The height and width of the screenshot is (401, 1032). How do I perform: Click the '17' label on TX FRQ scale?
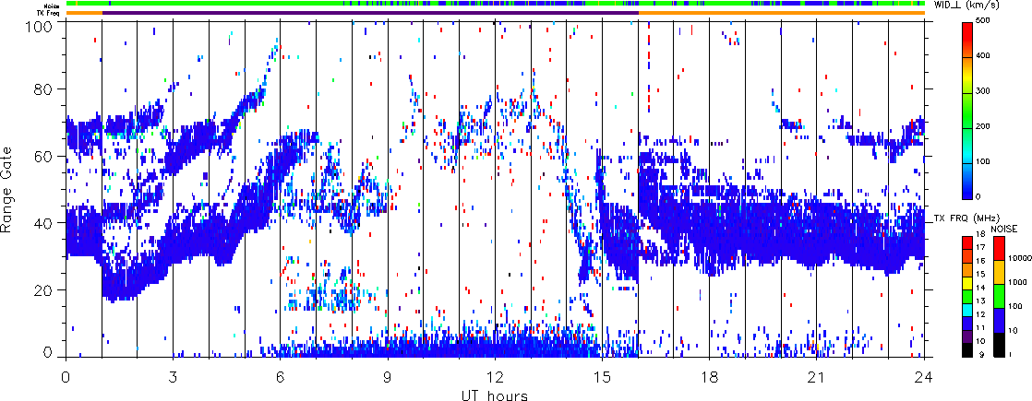(x=979, y=247)
